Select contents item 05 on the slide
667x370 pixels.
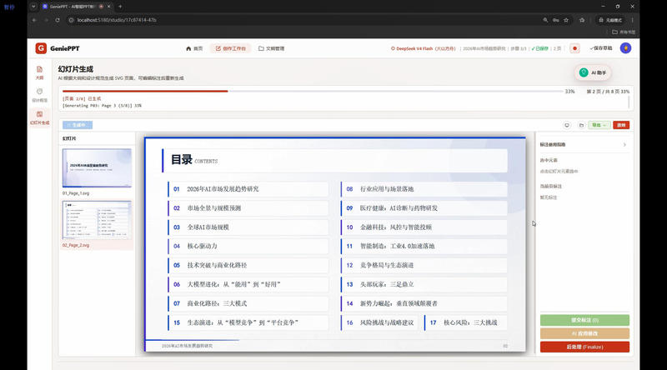point(248,265)
